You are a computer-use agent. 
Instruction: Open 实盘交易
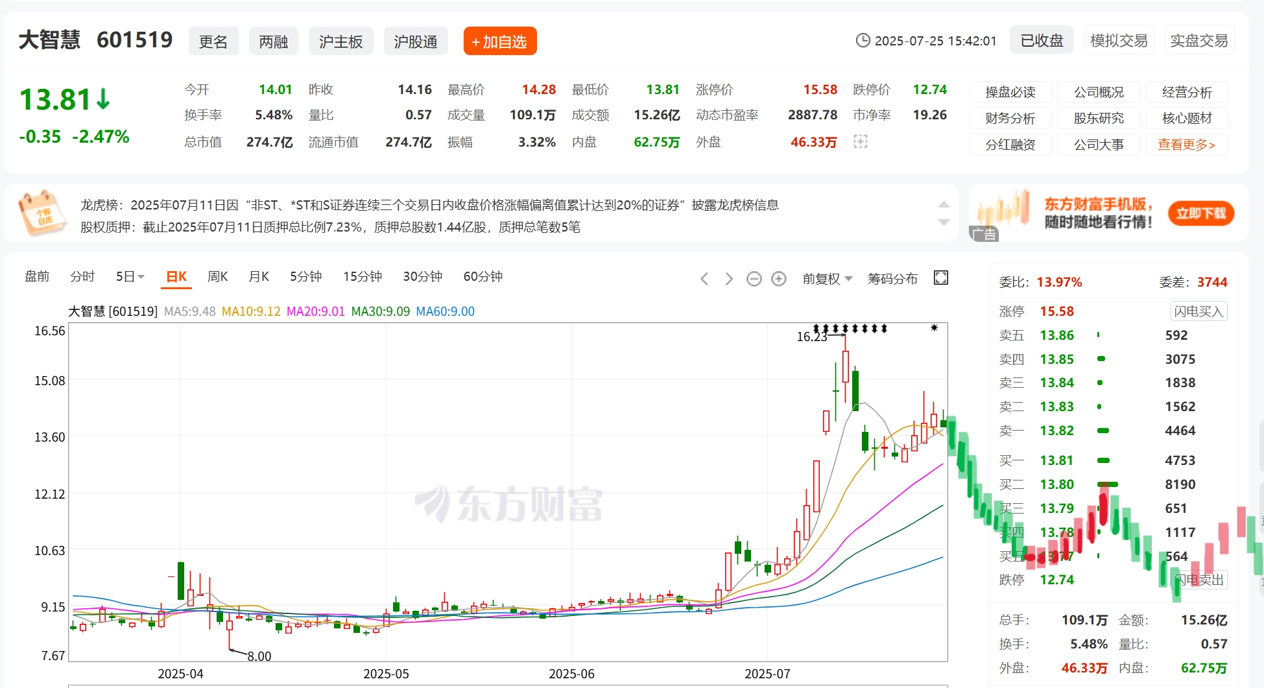point(1199,41)
